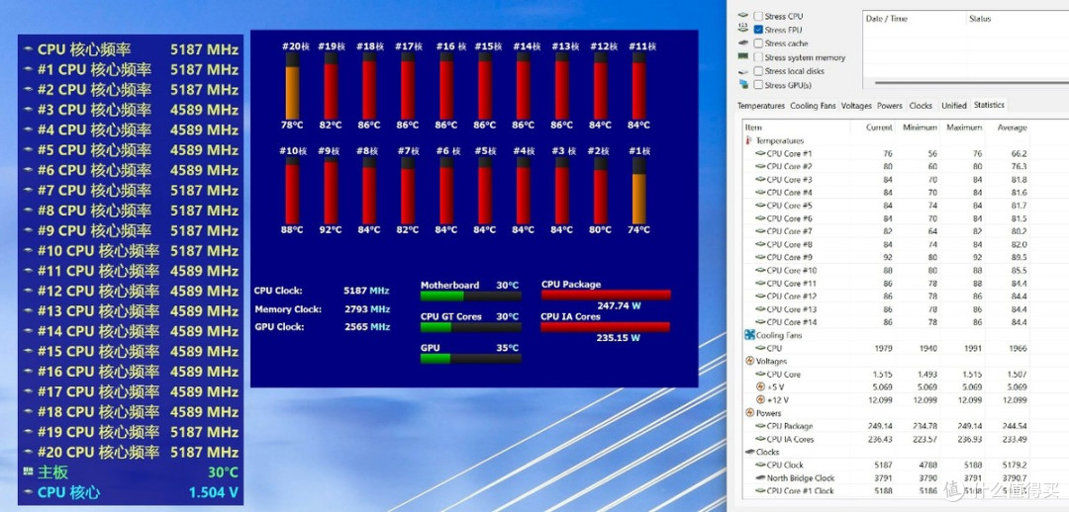This screenshot has height=512, width=1069.
Task: Click the lightning icon beside +5 V
Action: [x=760, y=386]
